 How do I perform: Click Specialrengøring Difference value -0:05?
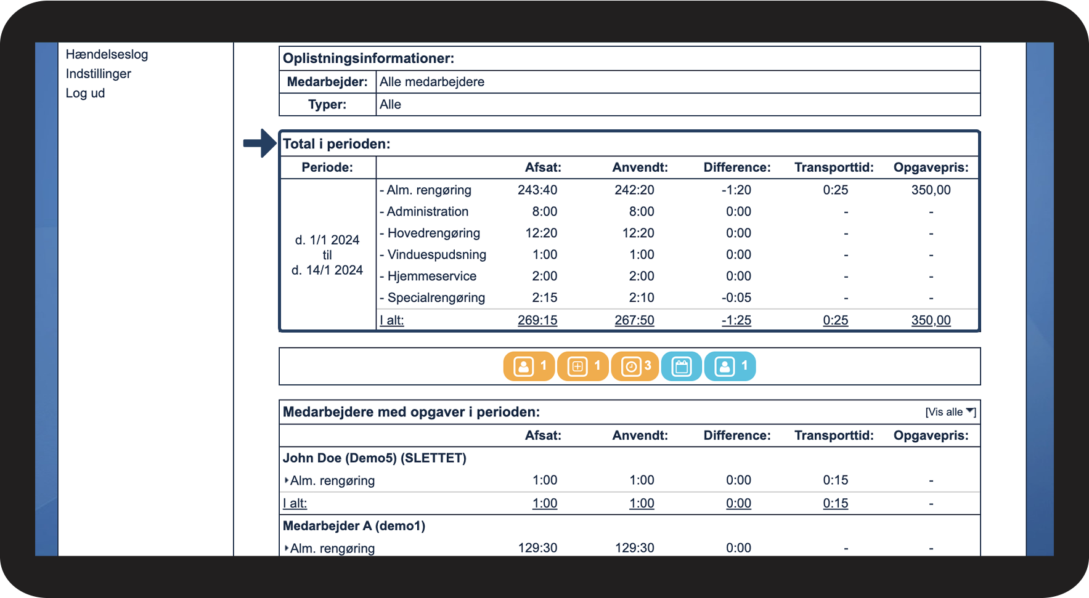click(x=736, y=298)
